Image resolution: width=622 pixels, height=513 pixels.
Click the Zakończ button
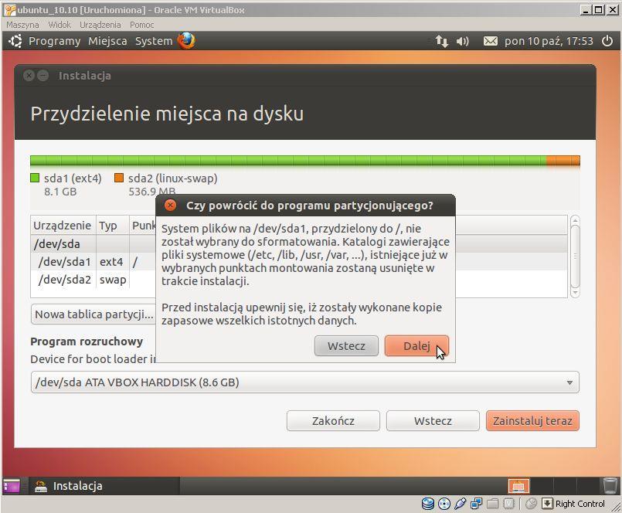[x=333, y=420]
